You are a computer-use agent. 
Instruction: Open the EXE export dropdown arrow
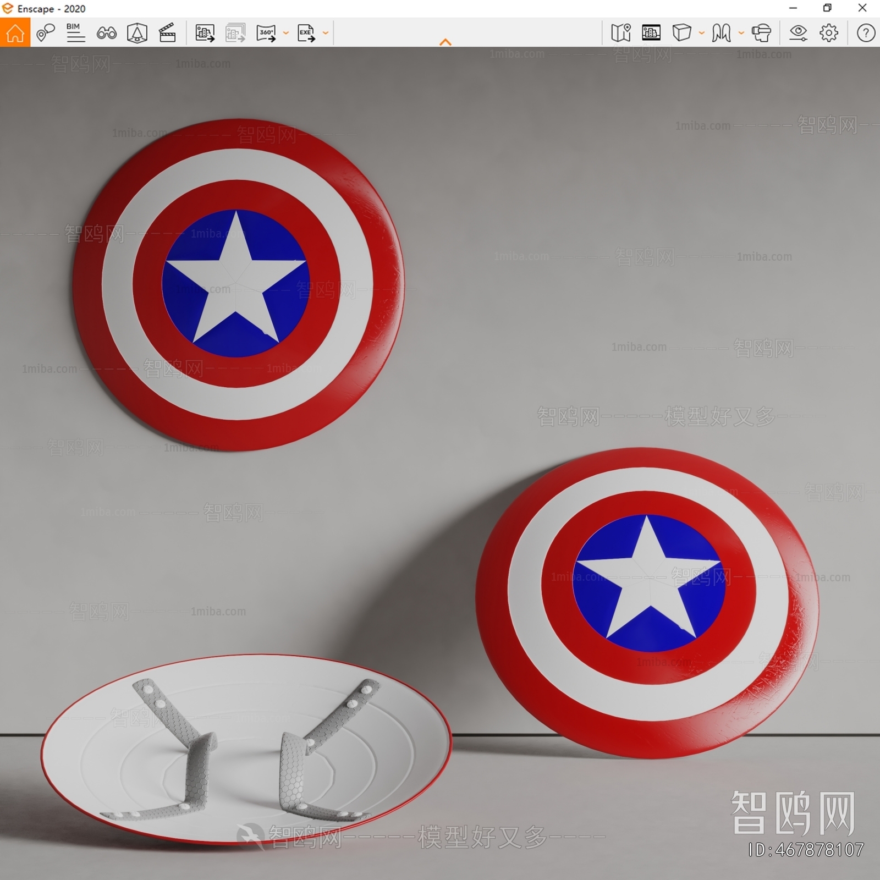point(326,33)
